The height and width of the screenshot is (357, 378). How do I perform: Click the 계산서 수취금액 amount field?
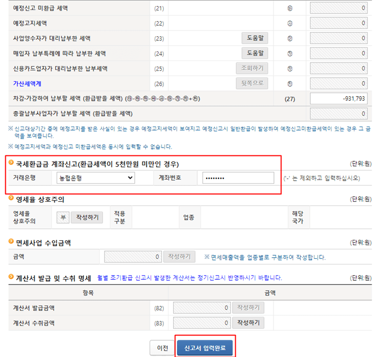pyautogui.click(x=202, y=323)
